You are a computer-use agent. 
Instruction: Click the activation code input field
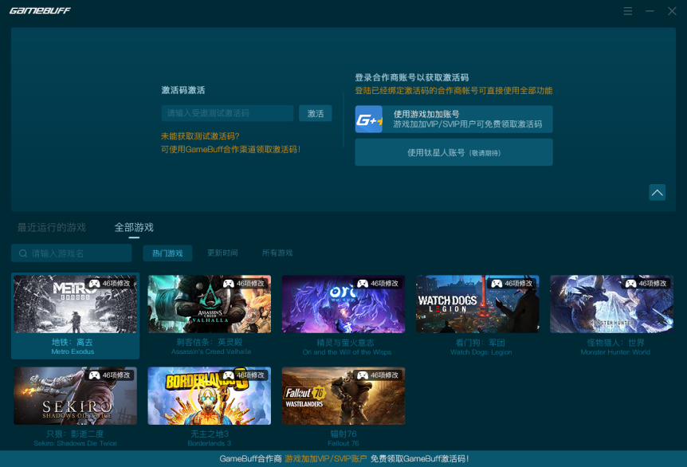(227, 113)
